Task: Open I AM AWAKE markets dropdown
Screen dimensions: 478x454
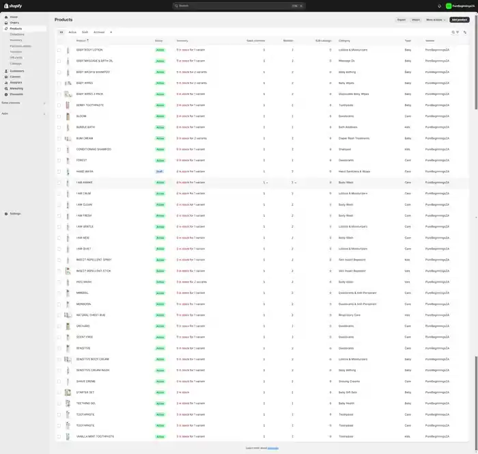Action: point(294,183)
